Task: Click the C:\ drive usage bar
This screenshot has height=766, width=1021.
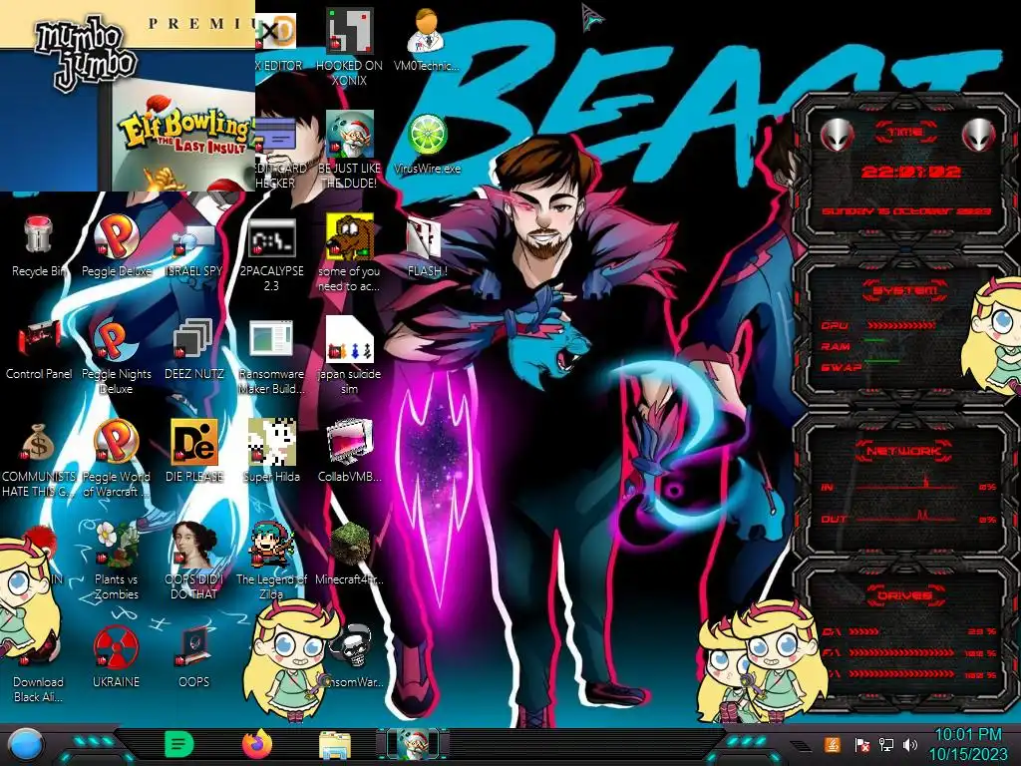Action: 863,631
